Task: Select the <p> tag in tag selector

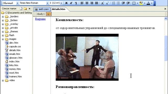Action: pyautogui.click(x=49, y=14)
